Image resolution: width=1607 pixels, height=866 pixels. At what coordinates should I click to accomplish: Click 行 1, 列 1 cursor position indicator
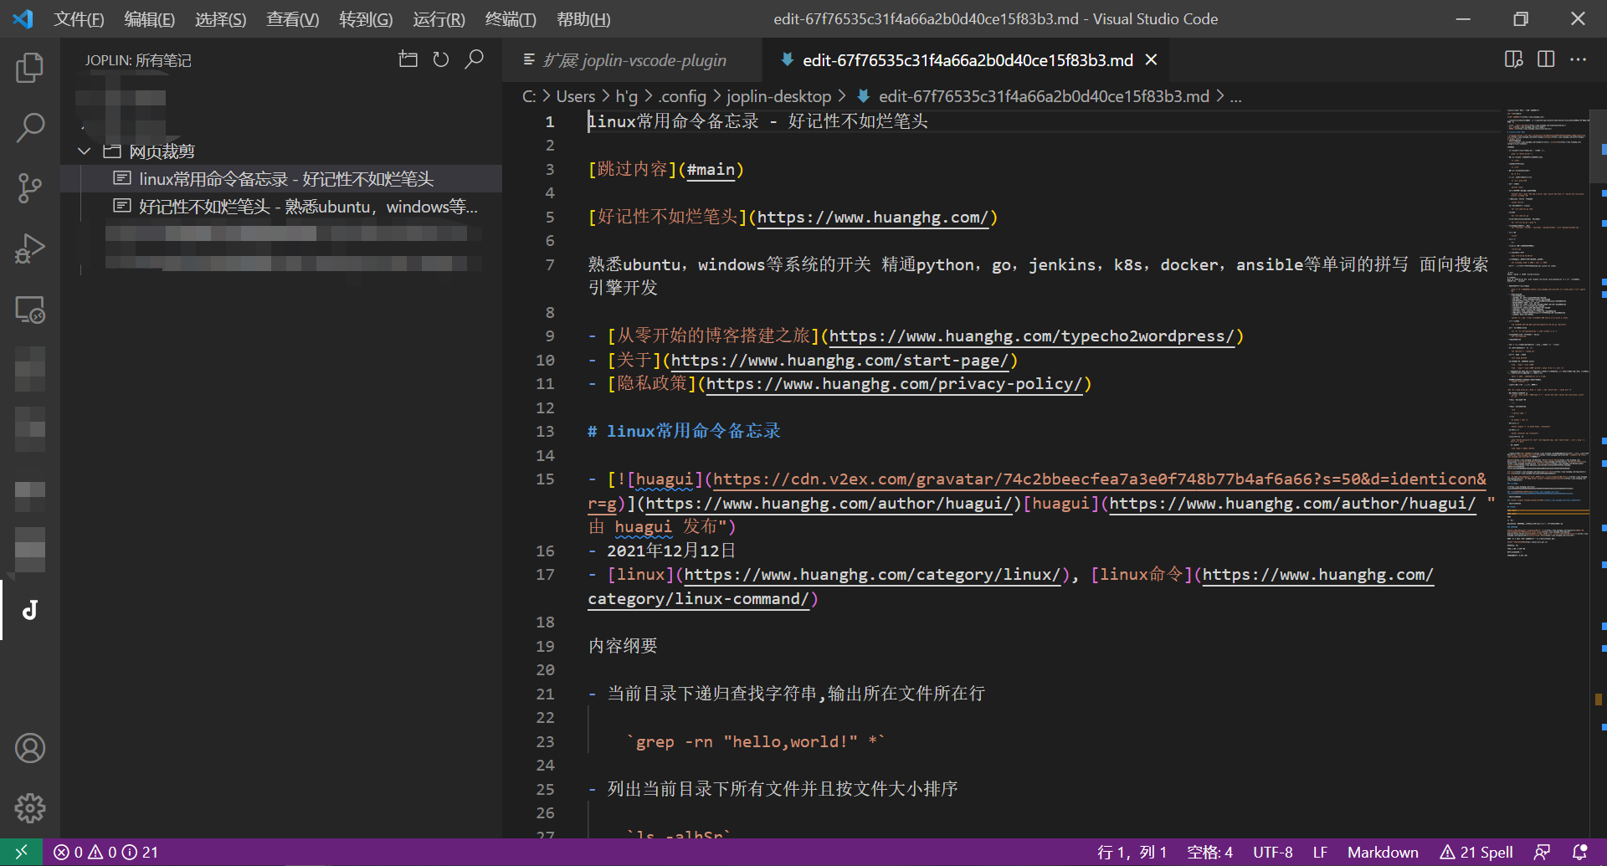(1132, 852)
